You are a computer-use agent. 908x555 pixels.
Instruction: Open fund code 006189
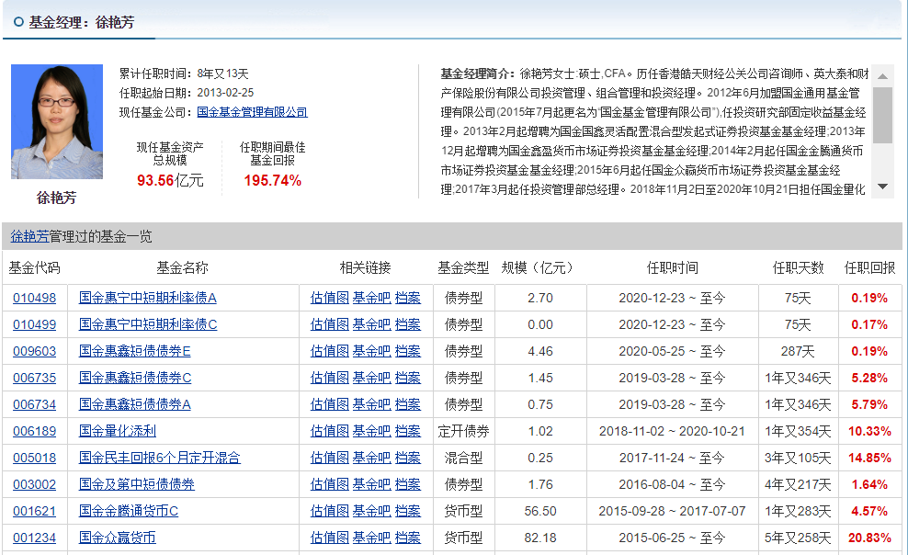[34, 431]
